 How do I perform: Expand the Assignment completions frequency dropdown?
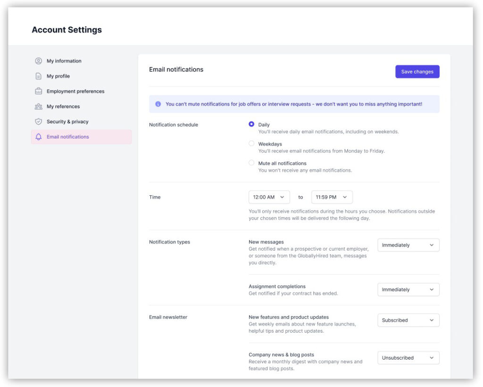coord(408,290)
